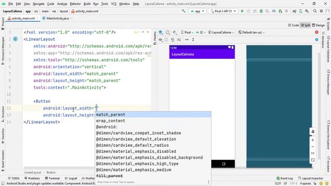The width and height of the screenshot is (331, 186).
Task: Click the expand vertically arrow icon
Action: tap(193, 40)
